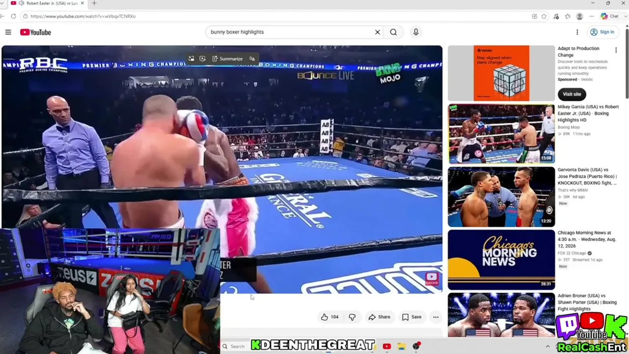Clear the search query with X
This screenshot has height=354, width=629.
coord(377,32)
